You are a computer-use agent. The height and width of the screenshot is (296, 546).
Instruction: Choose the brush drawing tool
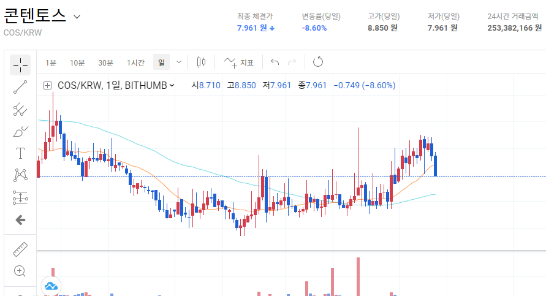click(20, 132)
